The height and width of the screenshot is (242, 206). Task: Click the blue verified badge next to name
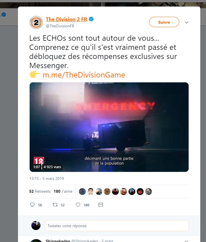click(91, 19)
